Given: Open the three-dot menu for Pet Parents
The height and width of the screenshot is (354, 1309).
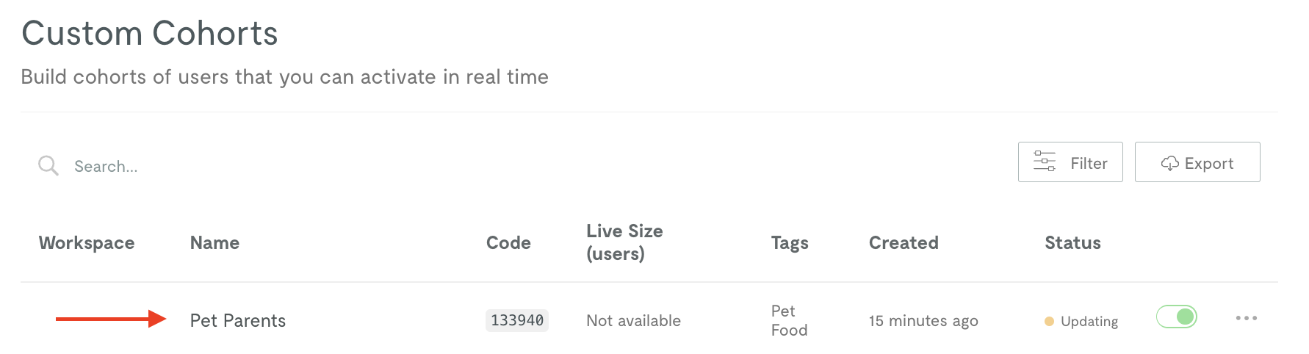Looking at the screenshot, I should point(1246,318).
